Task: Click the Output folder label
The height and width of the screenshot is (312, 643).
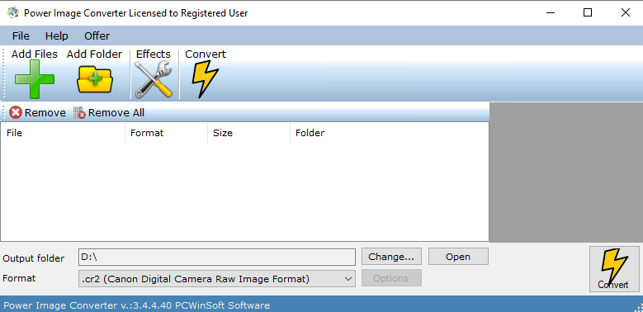Action: click(x=34, y=258)
